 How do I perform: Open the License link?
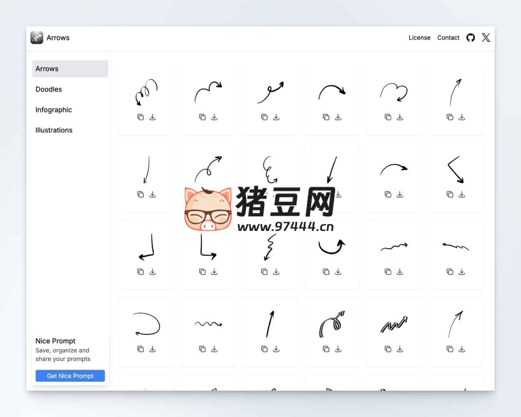coord(419,37)
